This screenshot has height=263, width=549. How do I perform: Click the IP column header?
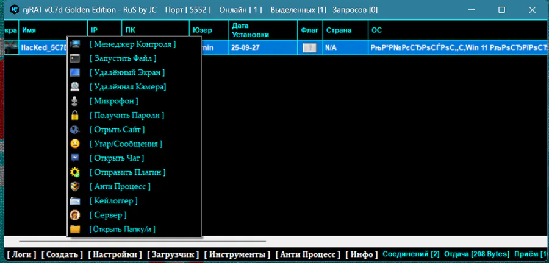[105, 30]
